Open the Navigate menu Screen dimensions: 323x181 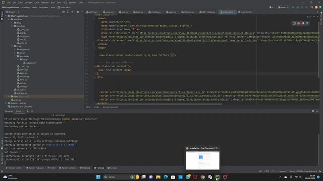click(x=28, y=3)
